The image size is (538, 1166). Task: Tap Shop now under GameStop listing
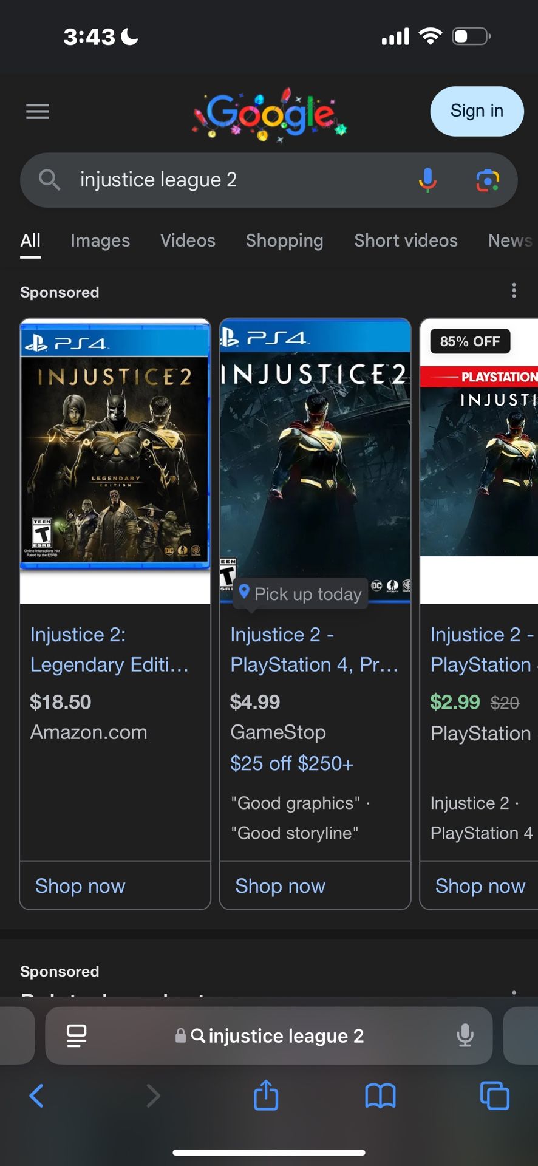[x=280, y=886]
